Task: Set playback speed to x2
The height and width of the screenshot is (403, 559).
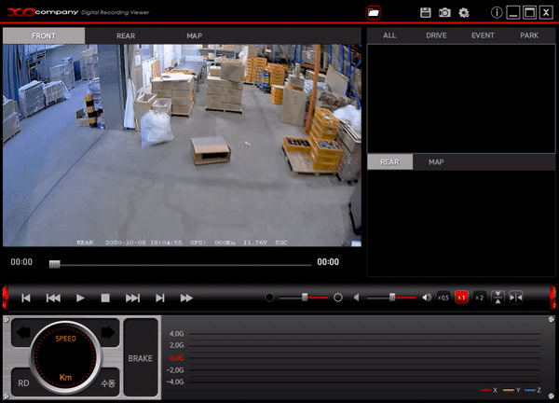Action: pos(480,298)
